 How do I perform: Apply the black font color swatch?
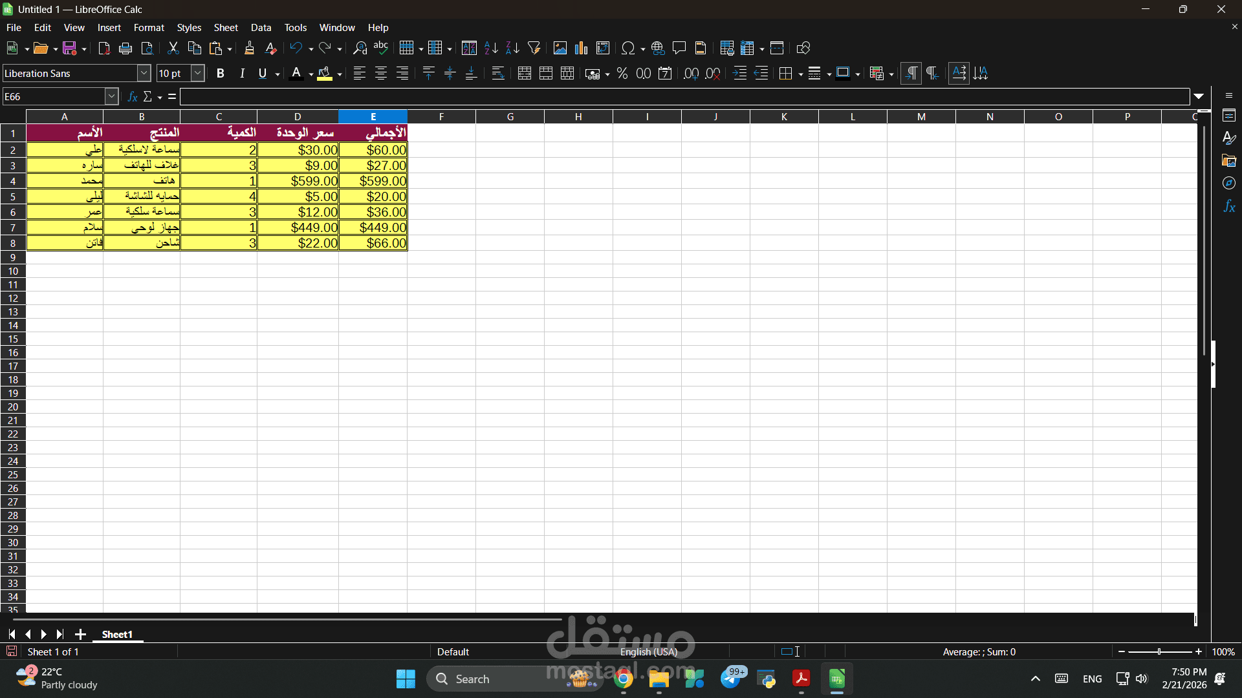pyautogui.click(x=296, y=73)
